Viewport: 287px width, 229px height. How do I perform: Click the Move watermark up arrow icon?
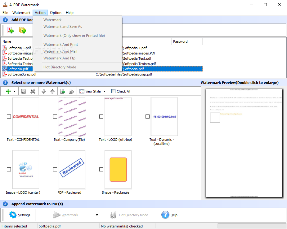52,91
